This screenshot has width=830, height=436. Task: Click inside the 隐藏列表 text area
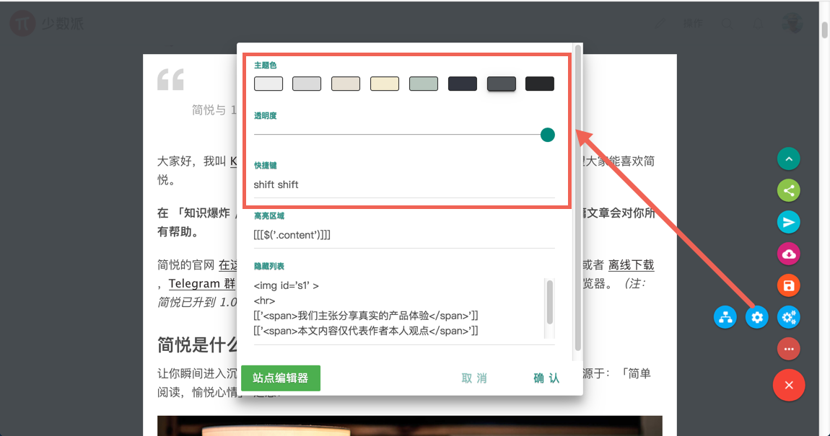point(399,308)
